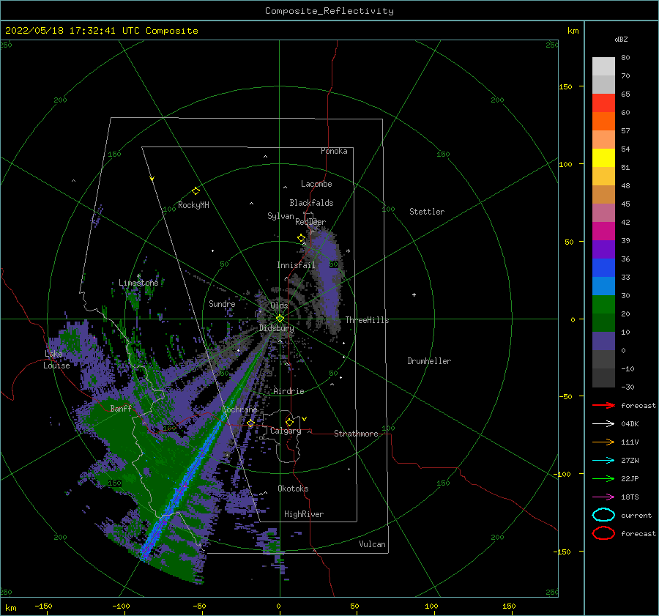Image resolution: width=659 pixels, height=616 pixels.
Task: Click the Blackfalds city label
Action: 311,203
